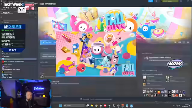
Task: Open the settings gear on the game page
Action: point(175,42)
